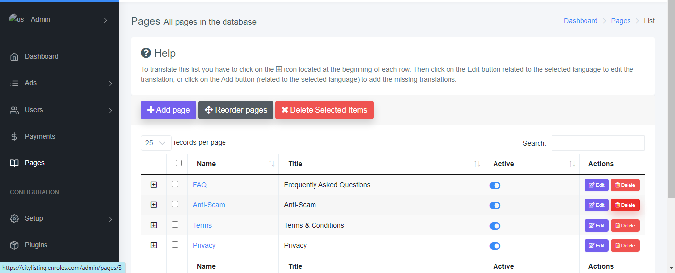The height and width of the screenshot is (273, 675).
Task: Click the Dashboard home icon in sidebar
Action: 14,57
